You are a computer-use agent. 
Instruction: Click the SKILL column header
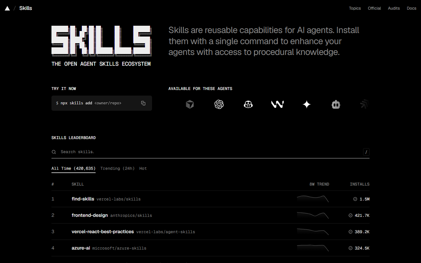tap(77, 184)
